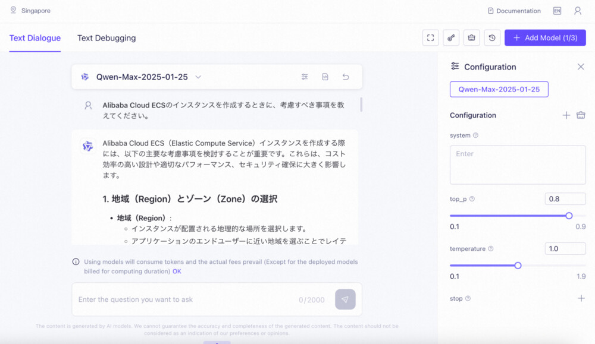Close the Configuration panel

[581, 67]
